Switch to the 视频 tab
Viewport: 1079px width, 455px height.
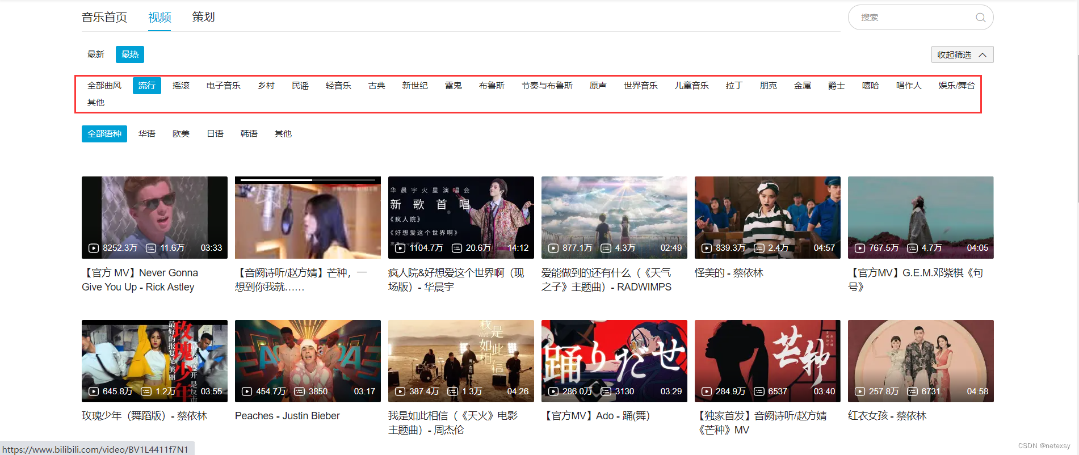coord(159,17)
